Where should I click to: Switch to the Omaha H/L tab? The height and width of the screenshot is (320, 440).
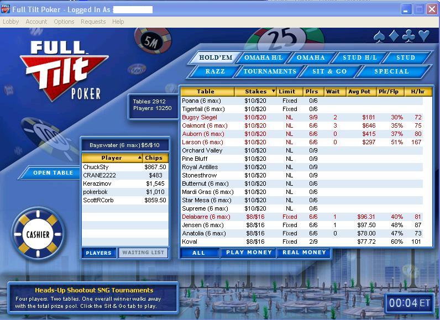click(x=263, y=57)
